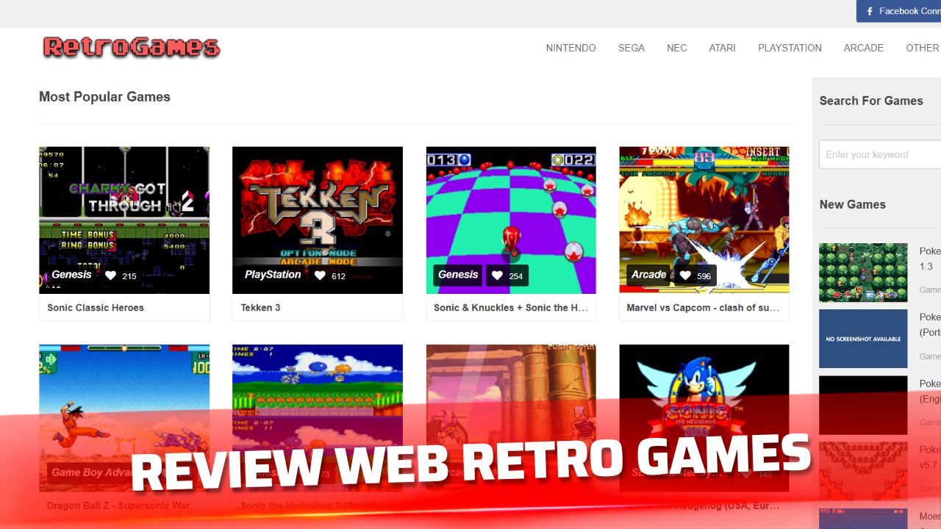Like Sonic Classic Heroes with its heart icon
941x529 pixels.
110,276
